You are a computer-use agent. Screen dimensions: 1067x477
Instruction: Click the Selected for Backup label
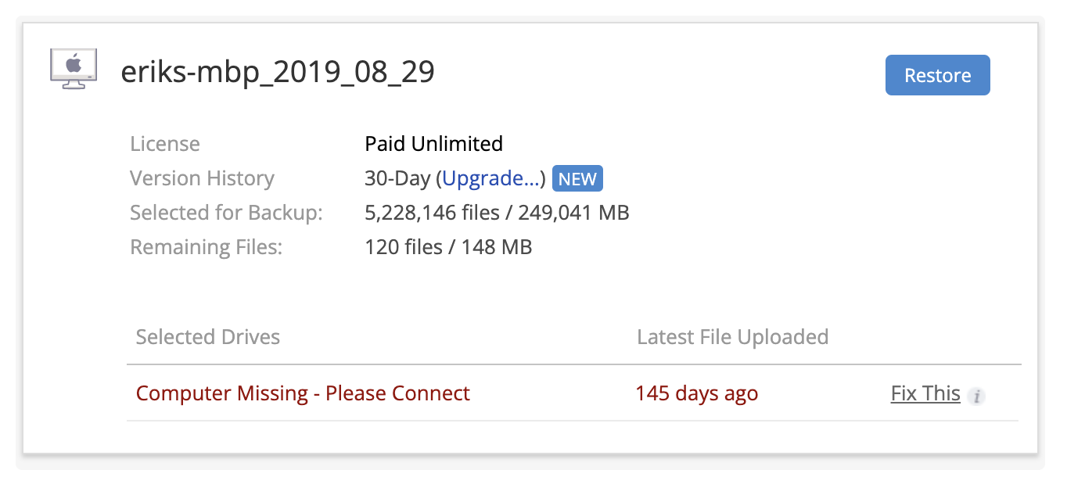point(226,213)
